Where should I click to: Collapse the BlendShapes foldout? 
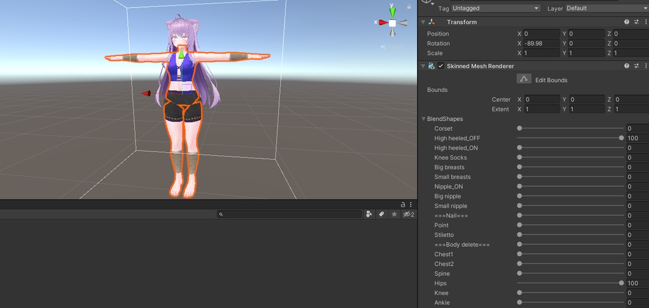coord(423,119)
